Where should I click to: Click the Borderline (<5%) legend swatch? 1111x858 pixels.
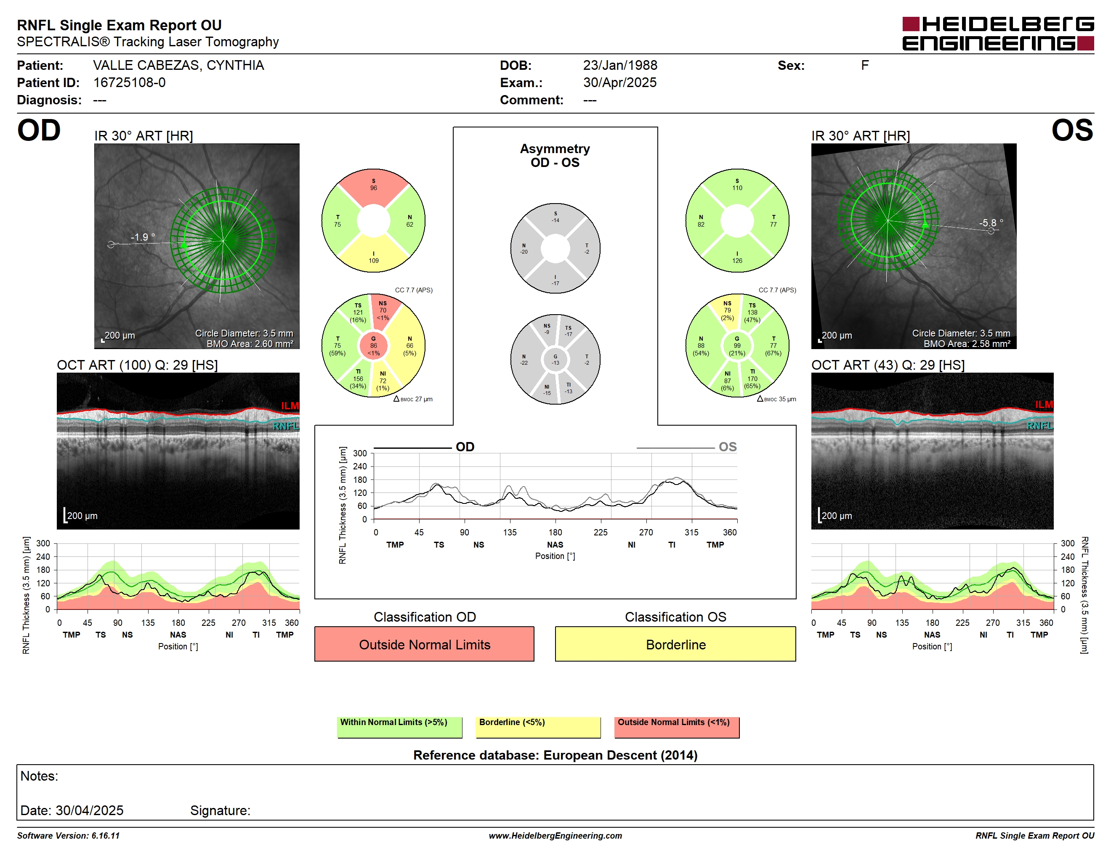(538, 727)
